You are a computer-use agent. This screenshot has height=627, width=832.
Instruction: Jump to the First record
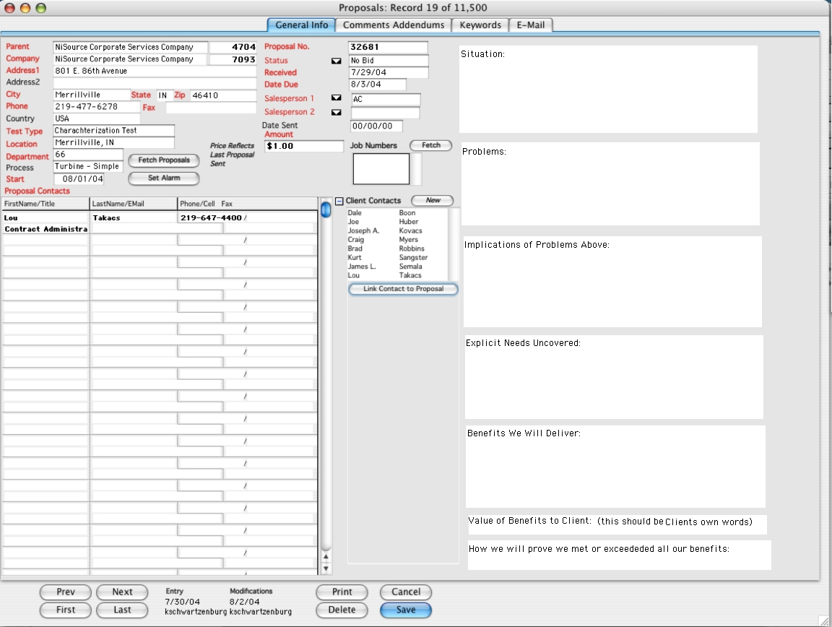click(65, 610)
